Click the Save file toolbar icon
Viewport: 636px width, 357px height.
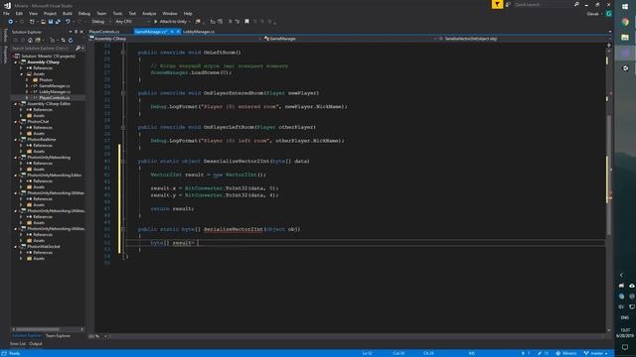coord(51,22)
